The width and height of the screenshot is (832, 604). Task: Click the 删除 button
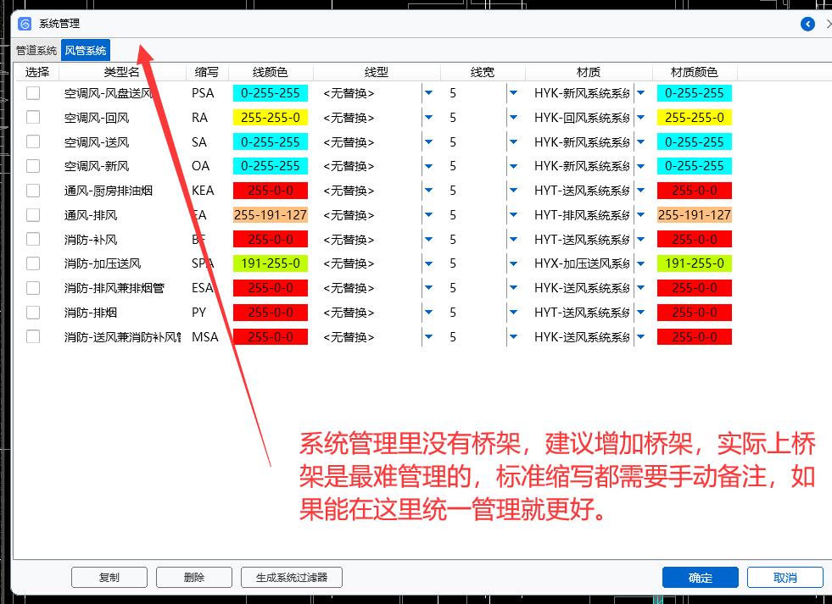193,578
